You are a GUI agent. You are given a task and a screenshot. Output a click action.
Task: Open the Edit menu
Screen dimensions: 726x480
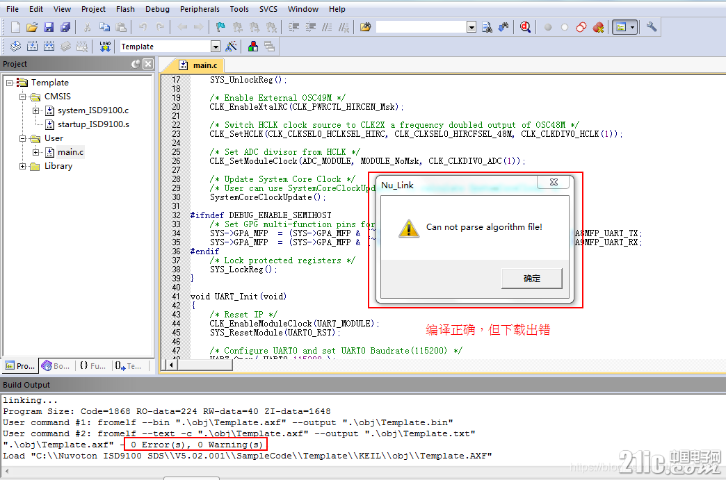click(x=36, y=9)
